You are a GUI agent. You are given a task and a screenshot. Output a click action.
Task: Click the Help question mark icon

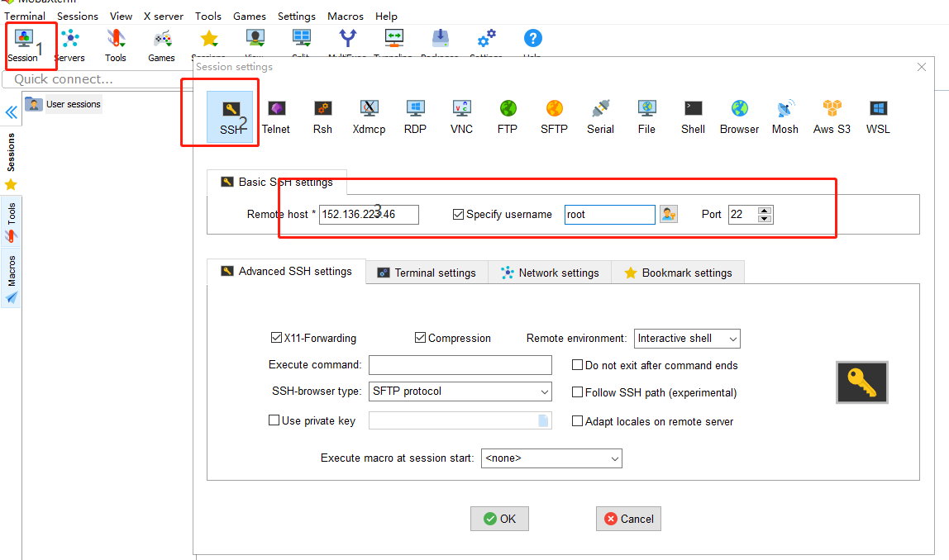point(532,39)
